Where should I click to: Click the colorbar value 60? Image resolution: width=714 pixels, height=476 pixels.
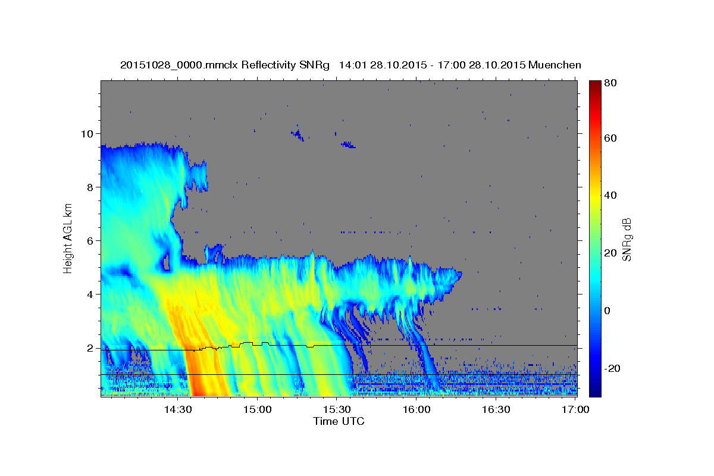[x=612, y=138]
